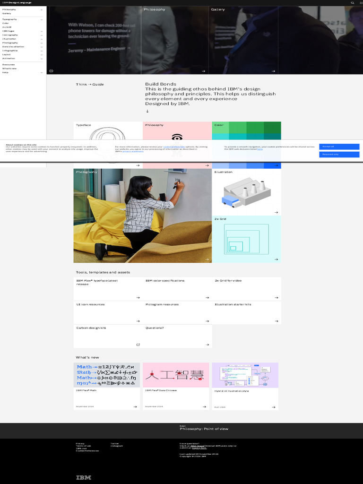
Task: Click eye pictogram on Philosophy card
Action: [x=177, y=137]
